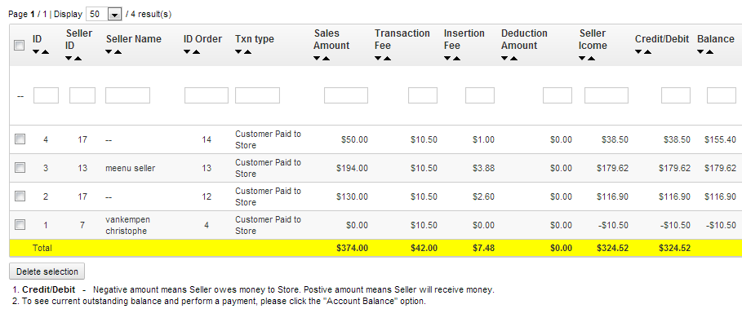
Task: Sort Deduction Amount descending arrow
Action: (505, 58)
